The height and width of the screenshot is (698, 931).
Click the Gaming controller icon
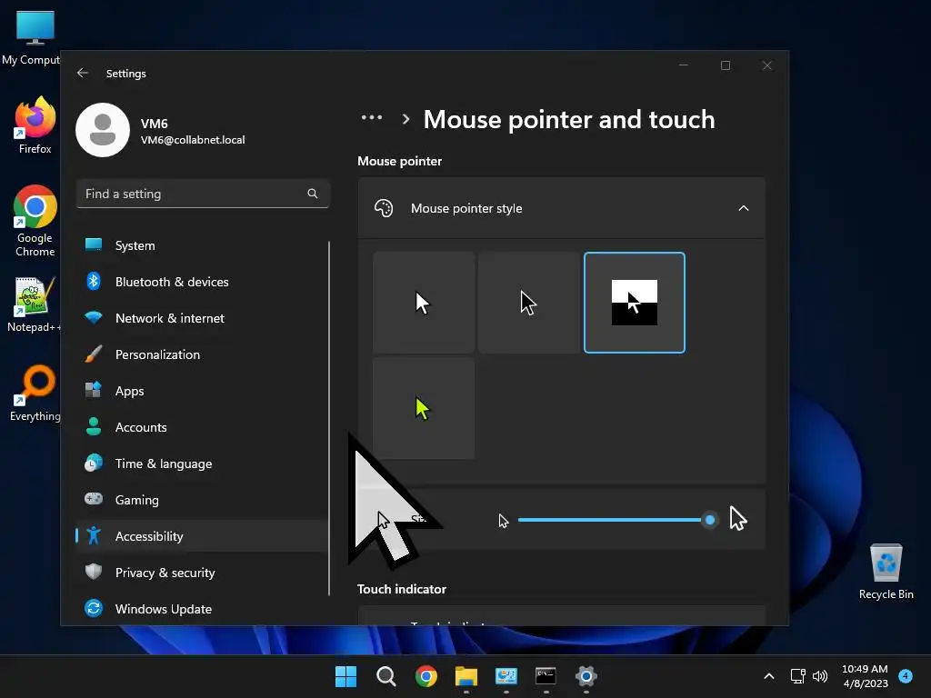(94, 499)
